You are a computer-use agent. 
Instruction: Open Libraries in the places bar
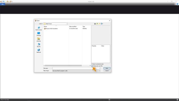pyautogui.click(x=39, y=40)
